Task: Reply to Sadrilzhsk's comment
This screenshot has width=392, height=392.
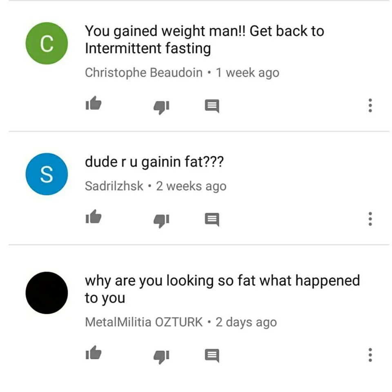Action: 212,220
